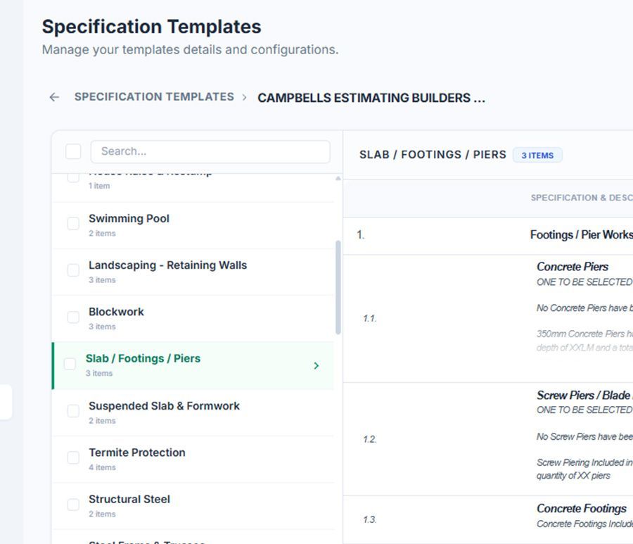Check the Suspended Slab & Formwork checkbox
633x544 pixels.
click(x=73, y=411)
